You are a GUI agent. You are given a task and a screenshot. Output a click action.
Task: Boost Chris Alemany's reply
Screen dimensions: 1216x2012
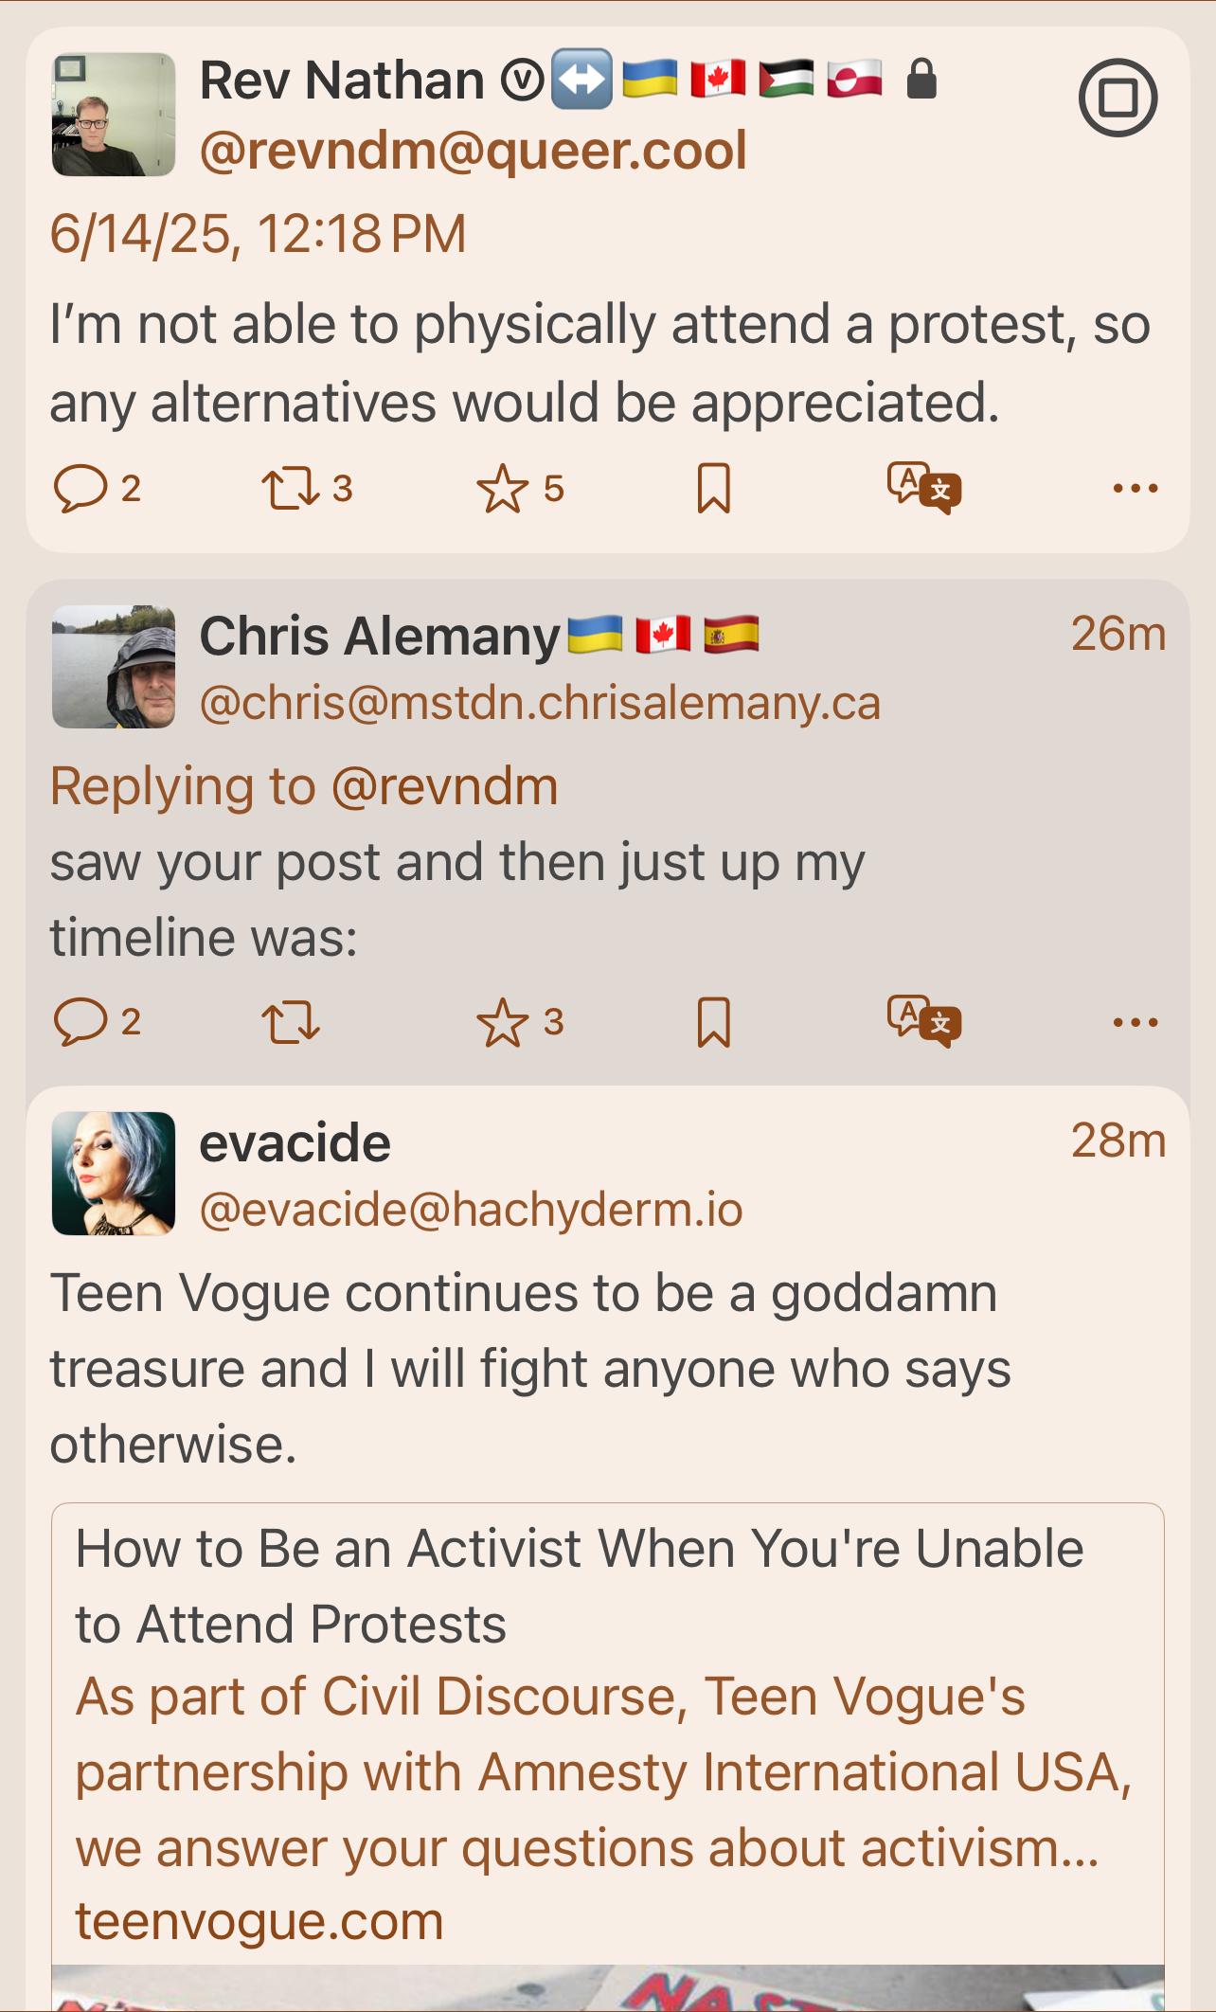click(x=290, y=1022)
